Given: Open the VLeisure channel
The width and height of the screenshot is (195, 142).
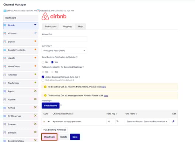Looking at the screenshot, I should pos(21,34).
